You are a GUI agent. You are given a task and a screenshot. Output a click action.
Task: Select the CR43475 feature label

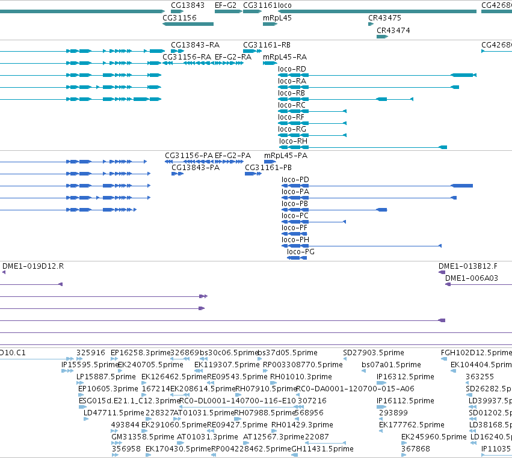click(x=384, y=17)
